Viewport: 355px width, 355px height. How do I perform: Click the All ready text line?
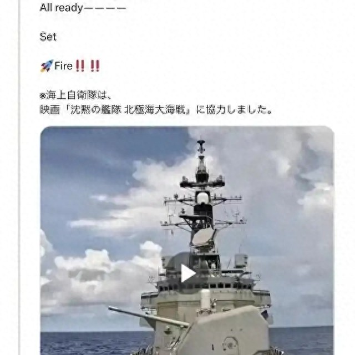[83, 8]
